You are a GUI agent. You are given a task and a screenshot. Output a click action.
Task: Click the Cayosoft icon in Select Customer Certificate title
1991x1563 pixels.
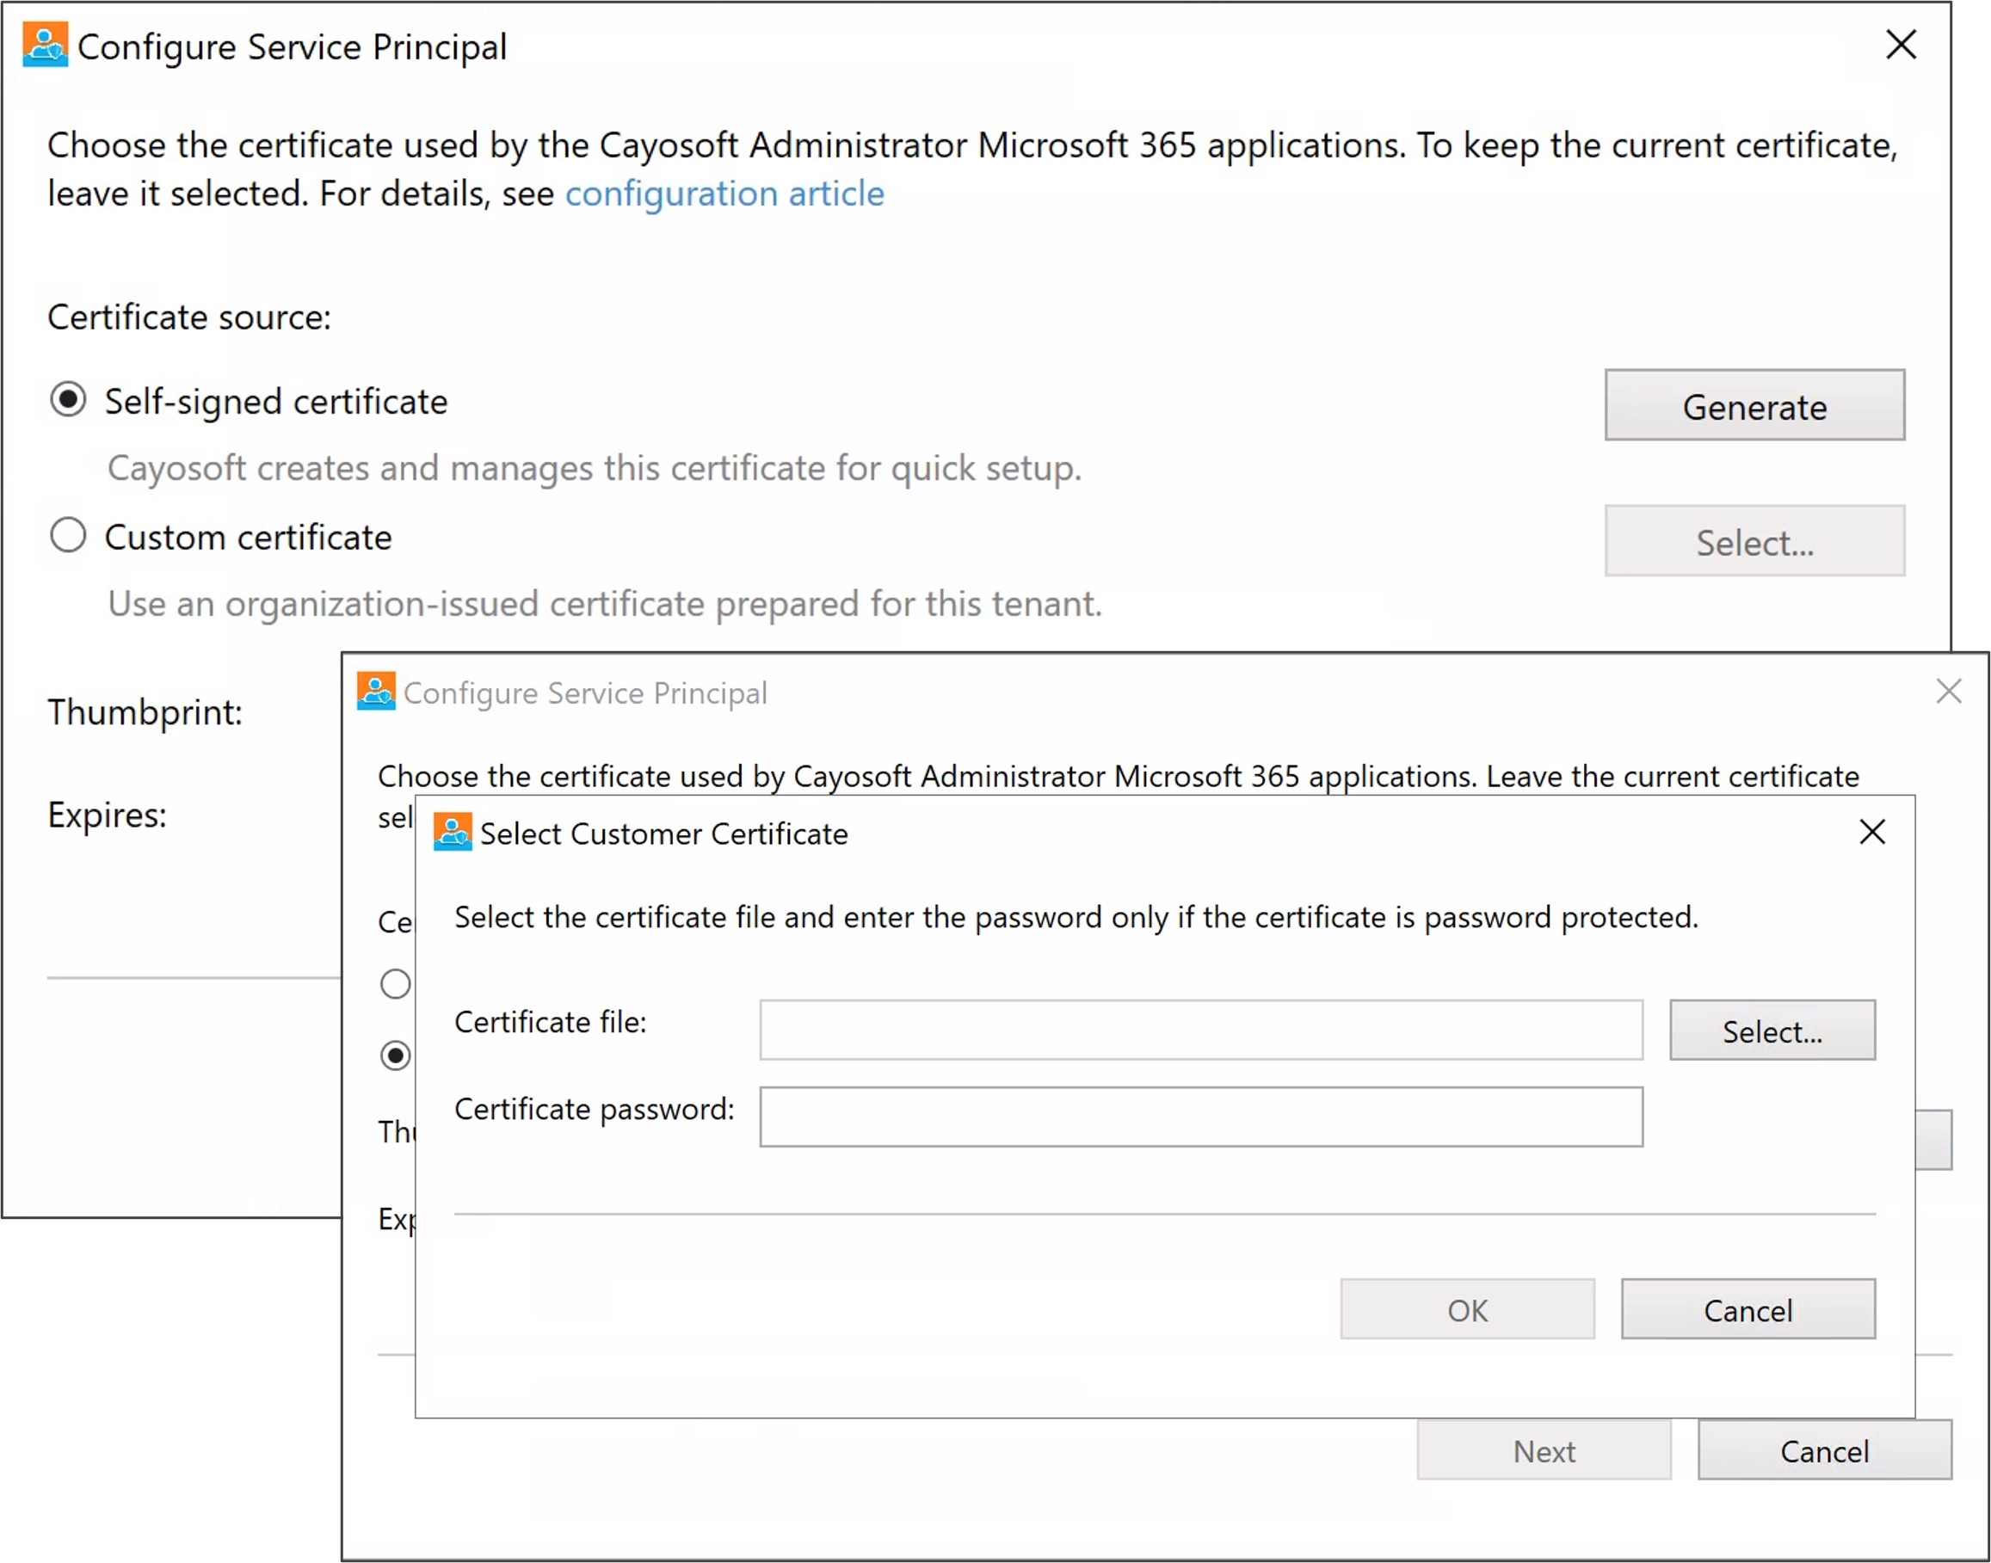click(453, 832)
